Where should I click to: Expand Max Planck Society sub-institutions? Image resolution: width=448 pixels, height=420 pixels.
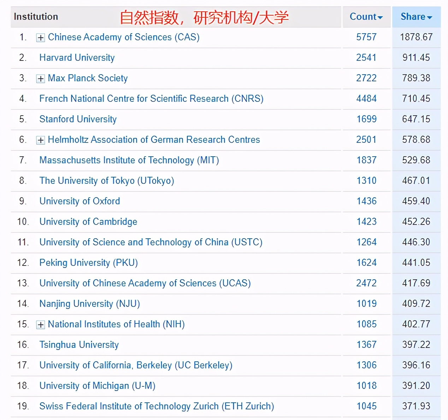click(x=40, y=78)
